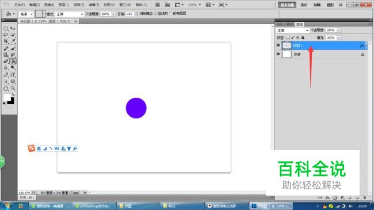
Task: Open the 模式 正常 mode dropdown in options bar
Action: (70, 14)
